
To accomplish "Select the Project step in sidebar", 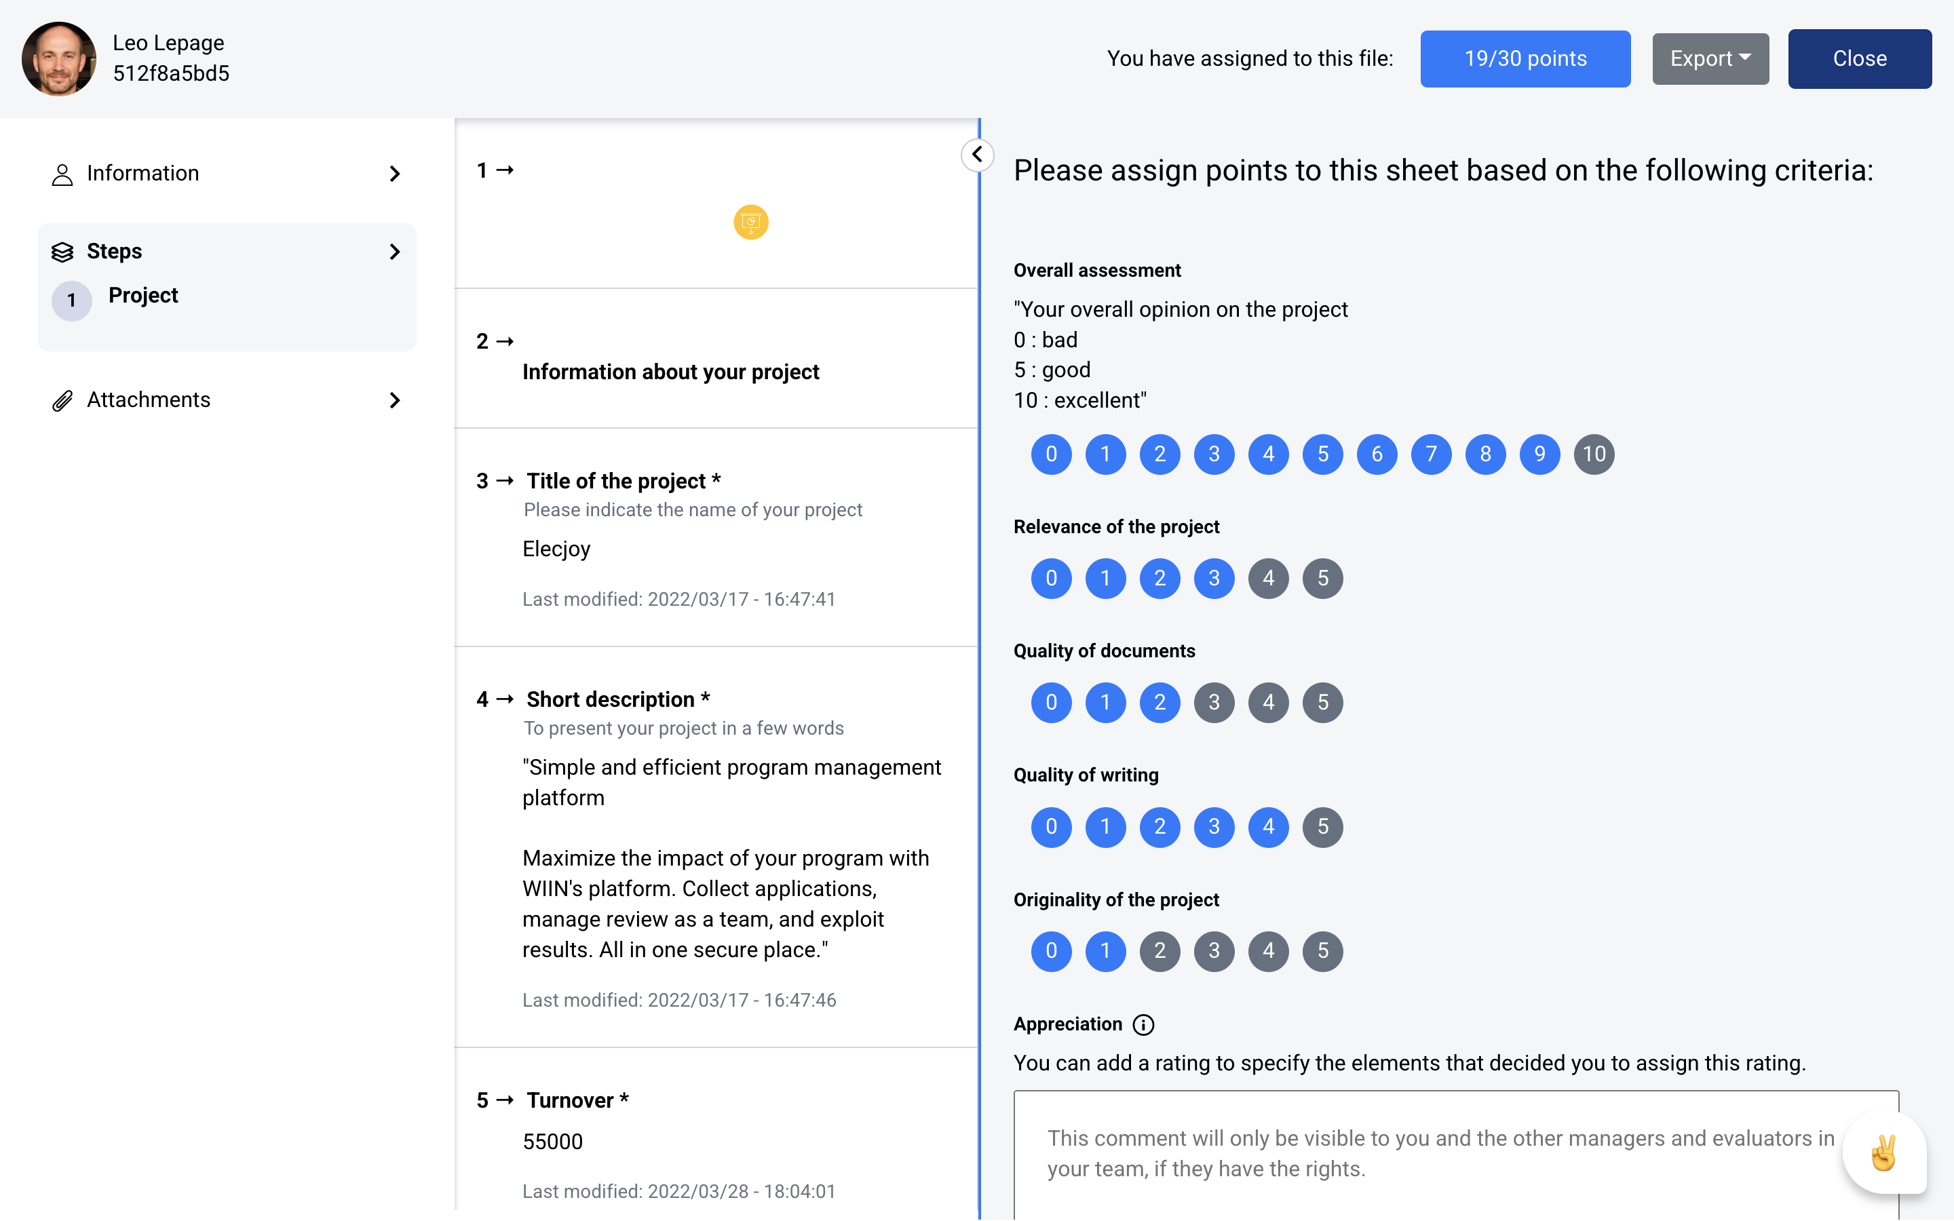I will tap(143, 296).
